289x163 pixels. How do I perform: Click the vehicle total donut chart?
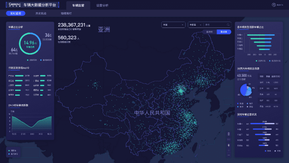(30, 44)
